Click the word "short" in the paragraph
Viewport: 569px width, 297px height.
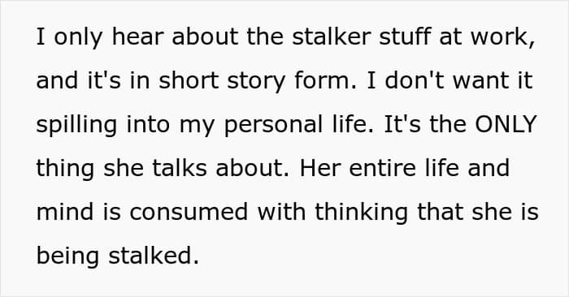click(x=189, y=80)
